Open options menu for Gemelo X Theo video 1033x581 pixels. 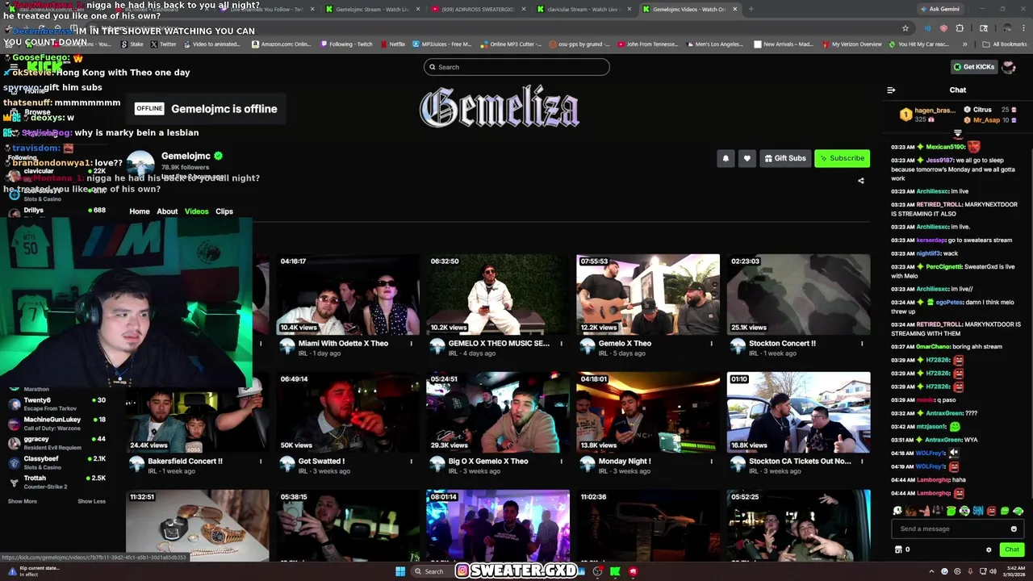(711, 344)
